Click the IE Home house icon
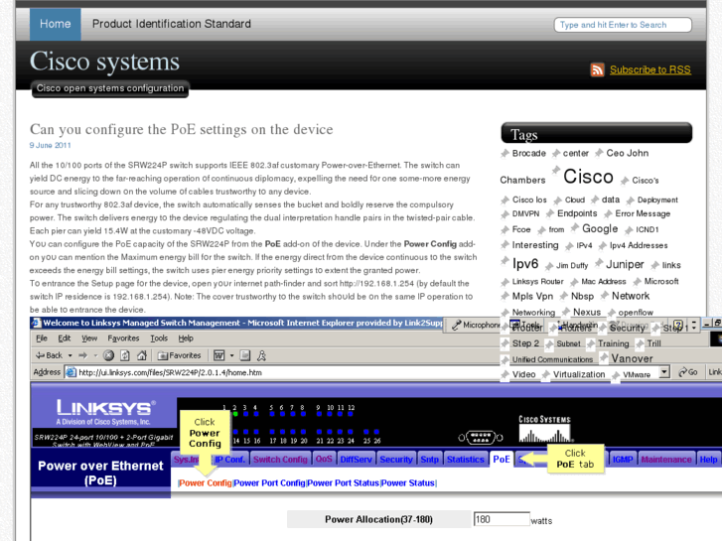 tap(142, 355)
